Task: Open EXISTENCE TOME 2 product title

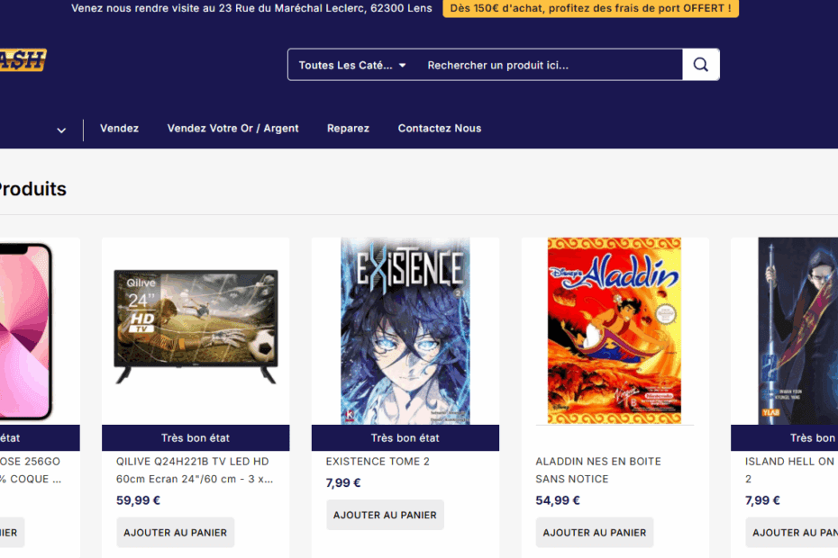Action: click(x=378, y=462)
